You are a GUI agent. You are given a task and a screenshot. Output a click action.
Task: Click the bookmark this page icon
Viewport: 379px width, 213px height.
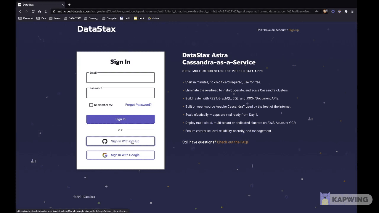coord(46,12)
